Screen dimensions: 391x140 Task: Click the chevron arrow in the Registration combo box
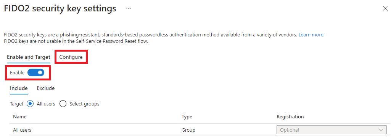(x=381, y=130)
